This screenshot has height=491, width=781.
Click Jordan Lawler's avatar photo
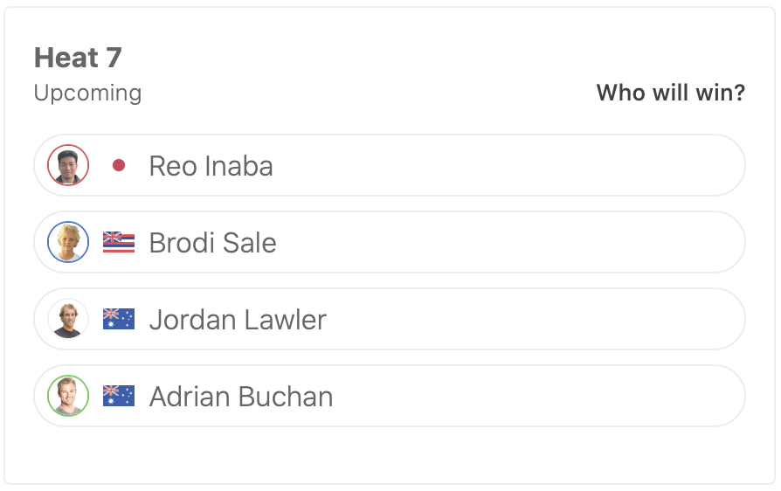pos(68,319)
